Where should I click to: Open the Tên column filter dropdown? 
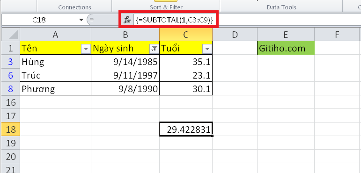coord(86,49)
